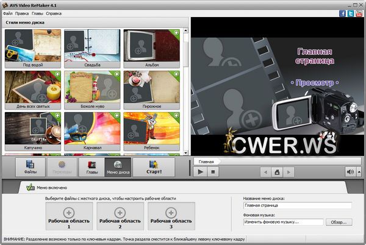Open the YouTube link icon
This screenshot has width=366, height=245.
tap(359, 13)
